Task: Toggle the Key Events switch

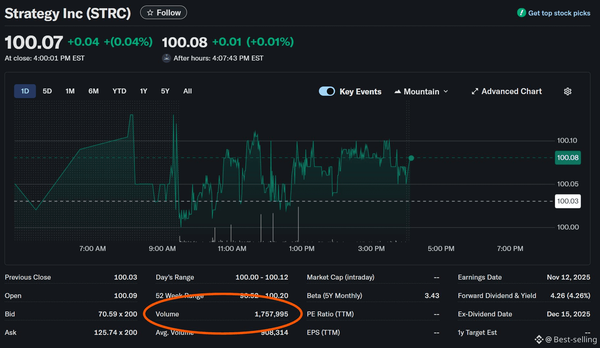Action: click(327, 91)
